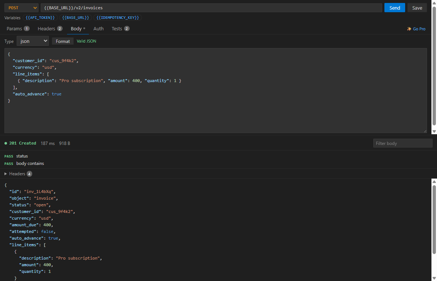Image resolution: width=437 pixels, height=281 pixels.
Task: Click the Tests count badge 2
Action: [x=127, y=29]
